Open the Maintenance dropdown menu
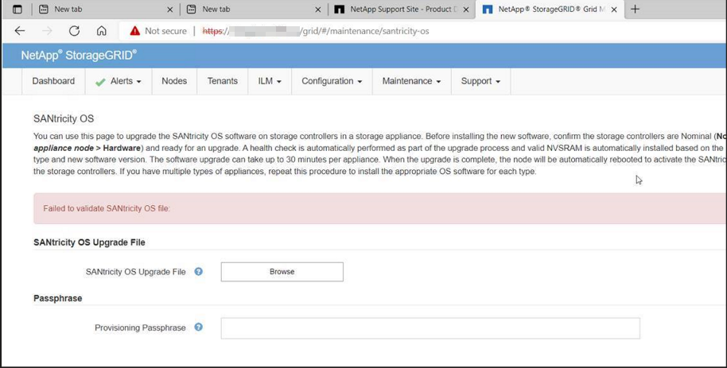 pyautogui.click(x=410, y=82)
